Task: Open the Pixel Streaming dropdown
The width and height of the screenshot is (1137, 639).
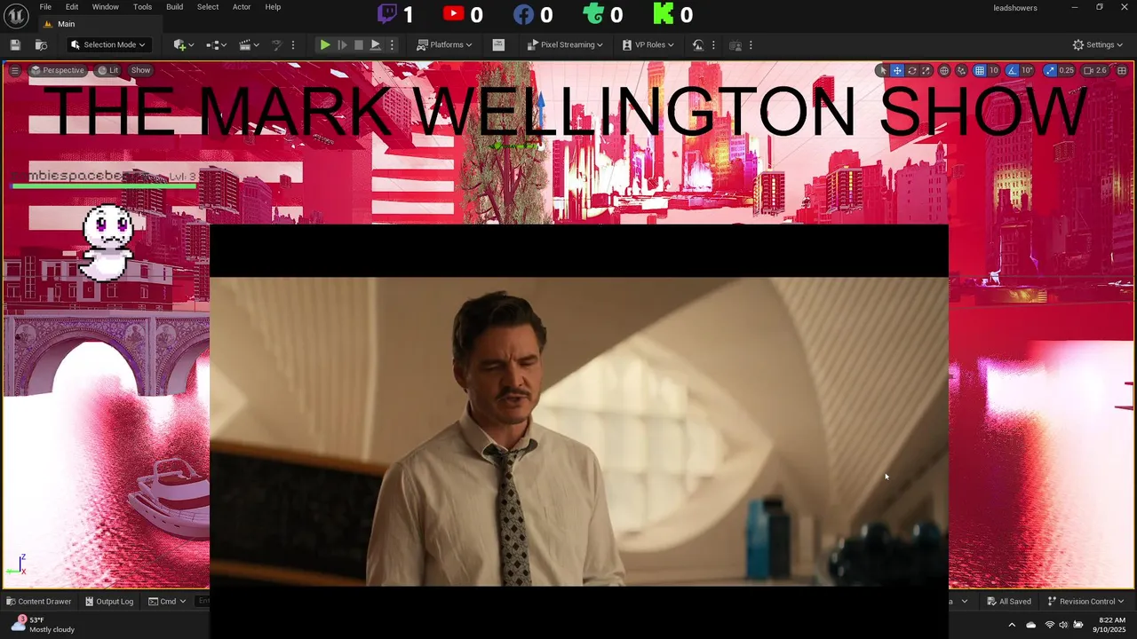Action: (x=565, y=45)
